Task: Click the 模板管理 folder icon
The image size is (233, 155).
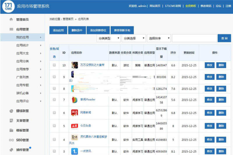Action: pyautogui.click(x=11, y=130)
